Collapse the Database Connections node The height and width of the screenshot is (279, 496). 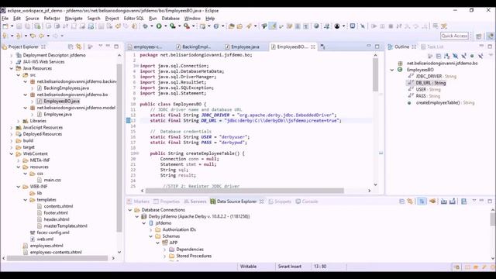pos(130,210)
